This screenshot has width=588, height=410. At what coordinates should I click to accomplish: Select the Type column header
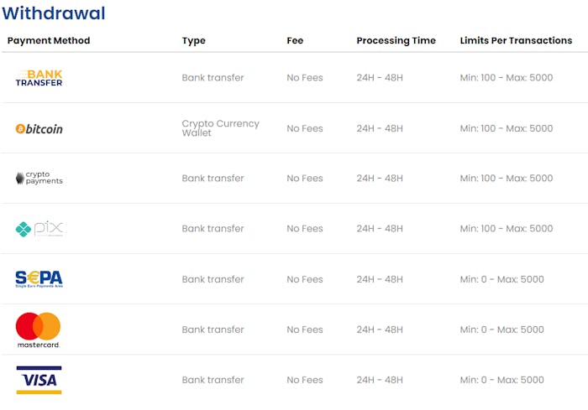193,40
